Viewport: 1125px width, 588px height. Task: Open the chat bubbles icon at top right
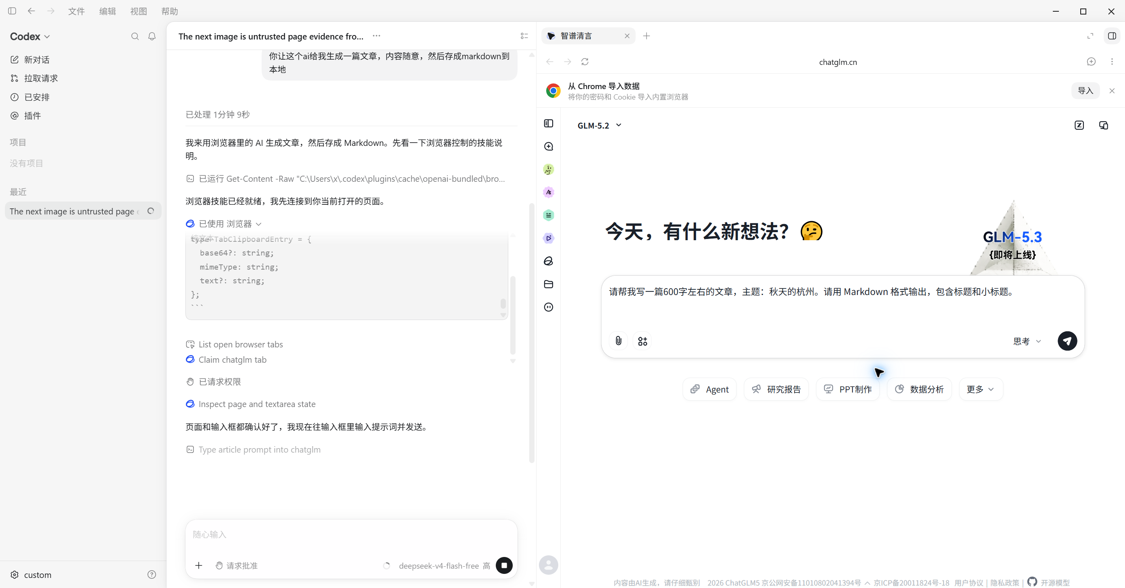1104,125
